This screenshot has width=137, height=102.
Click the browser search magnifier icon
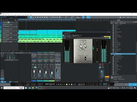tap(136, 20)
